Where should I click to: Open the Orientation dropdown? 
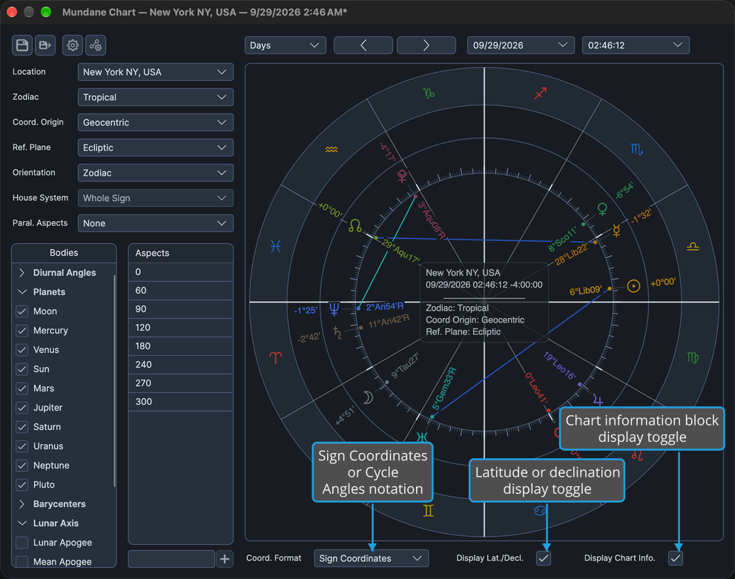[x=155, y=173]
